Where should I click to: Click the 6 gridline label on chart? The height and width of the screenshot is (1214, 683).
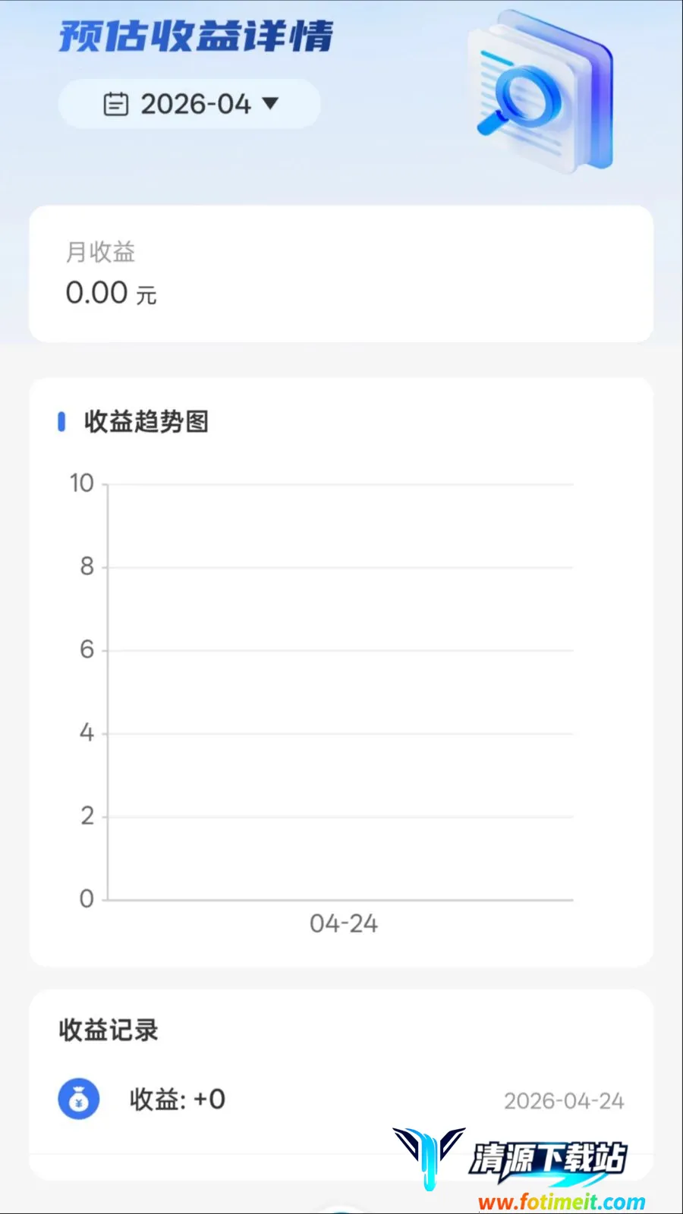tap(87, 649)
